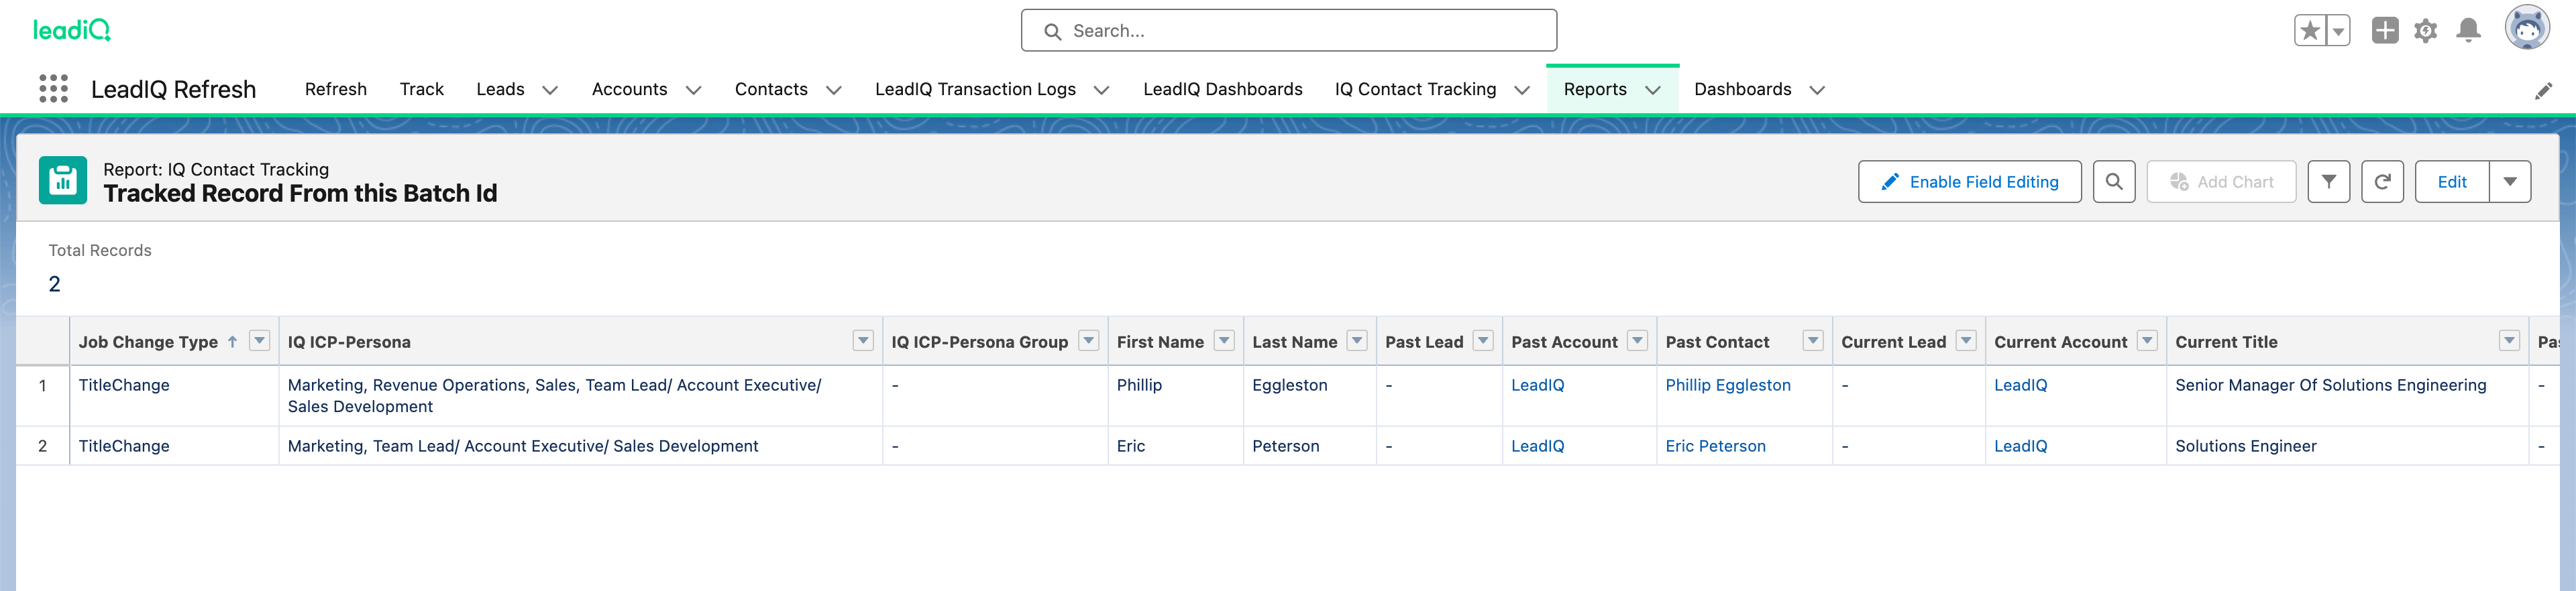Click the leadiQ logo

pyautogui.click(x=72, y=30)
